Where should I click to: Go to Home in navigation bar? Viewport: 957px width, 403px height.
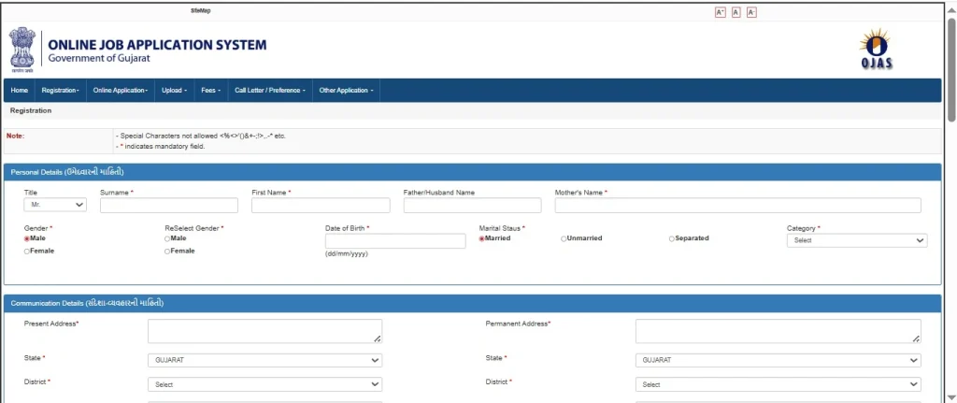[x=20, y=91]
